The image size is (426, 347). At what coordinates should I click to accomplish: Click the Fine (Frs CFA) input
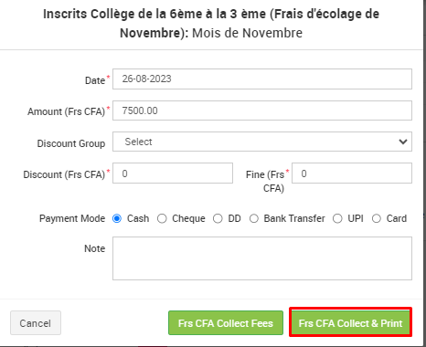coord(352,173)
